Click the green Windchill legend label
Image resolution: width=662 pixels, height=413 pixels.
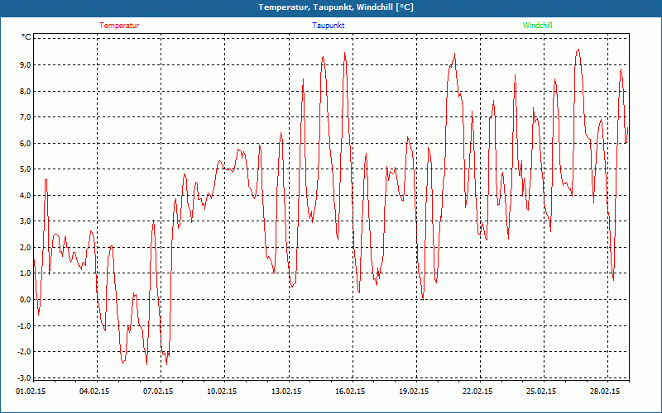tap(537, 26)
